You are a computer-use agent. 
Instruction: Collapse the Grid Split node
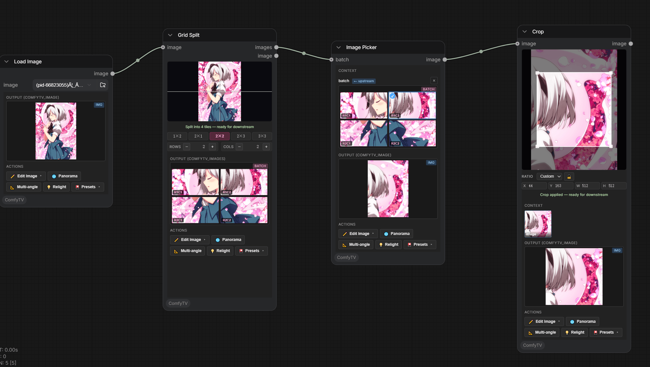(x=170, y=35)
